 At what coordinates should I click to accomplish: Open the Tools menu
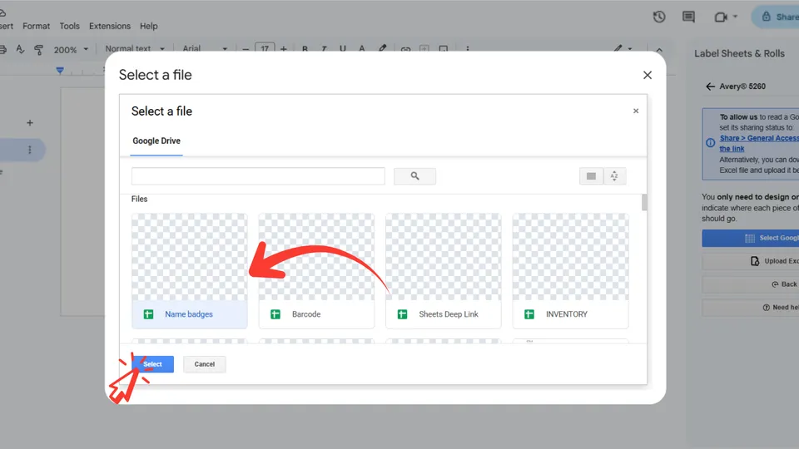(x=69, y=26)
